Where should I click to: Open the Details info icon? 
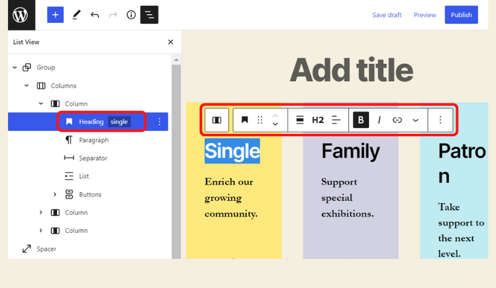pos(131,15)
